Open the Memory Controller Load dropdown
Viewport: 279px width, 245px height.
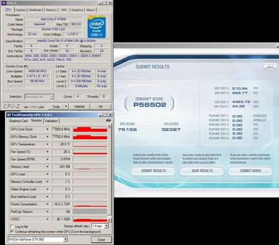(x=47, y=182)
